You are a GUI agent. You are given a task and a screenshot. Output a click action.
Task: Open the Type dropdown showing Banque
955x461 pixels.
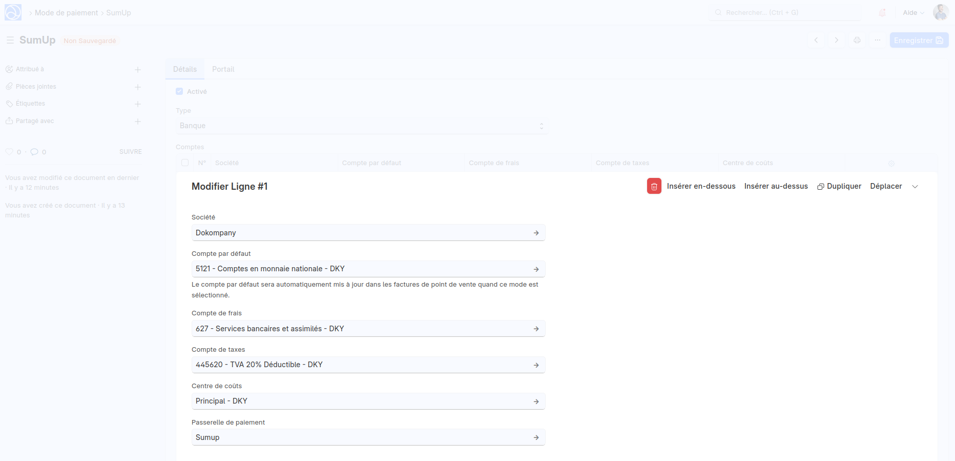click(x=361, y=126)
